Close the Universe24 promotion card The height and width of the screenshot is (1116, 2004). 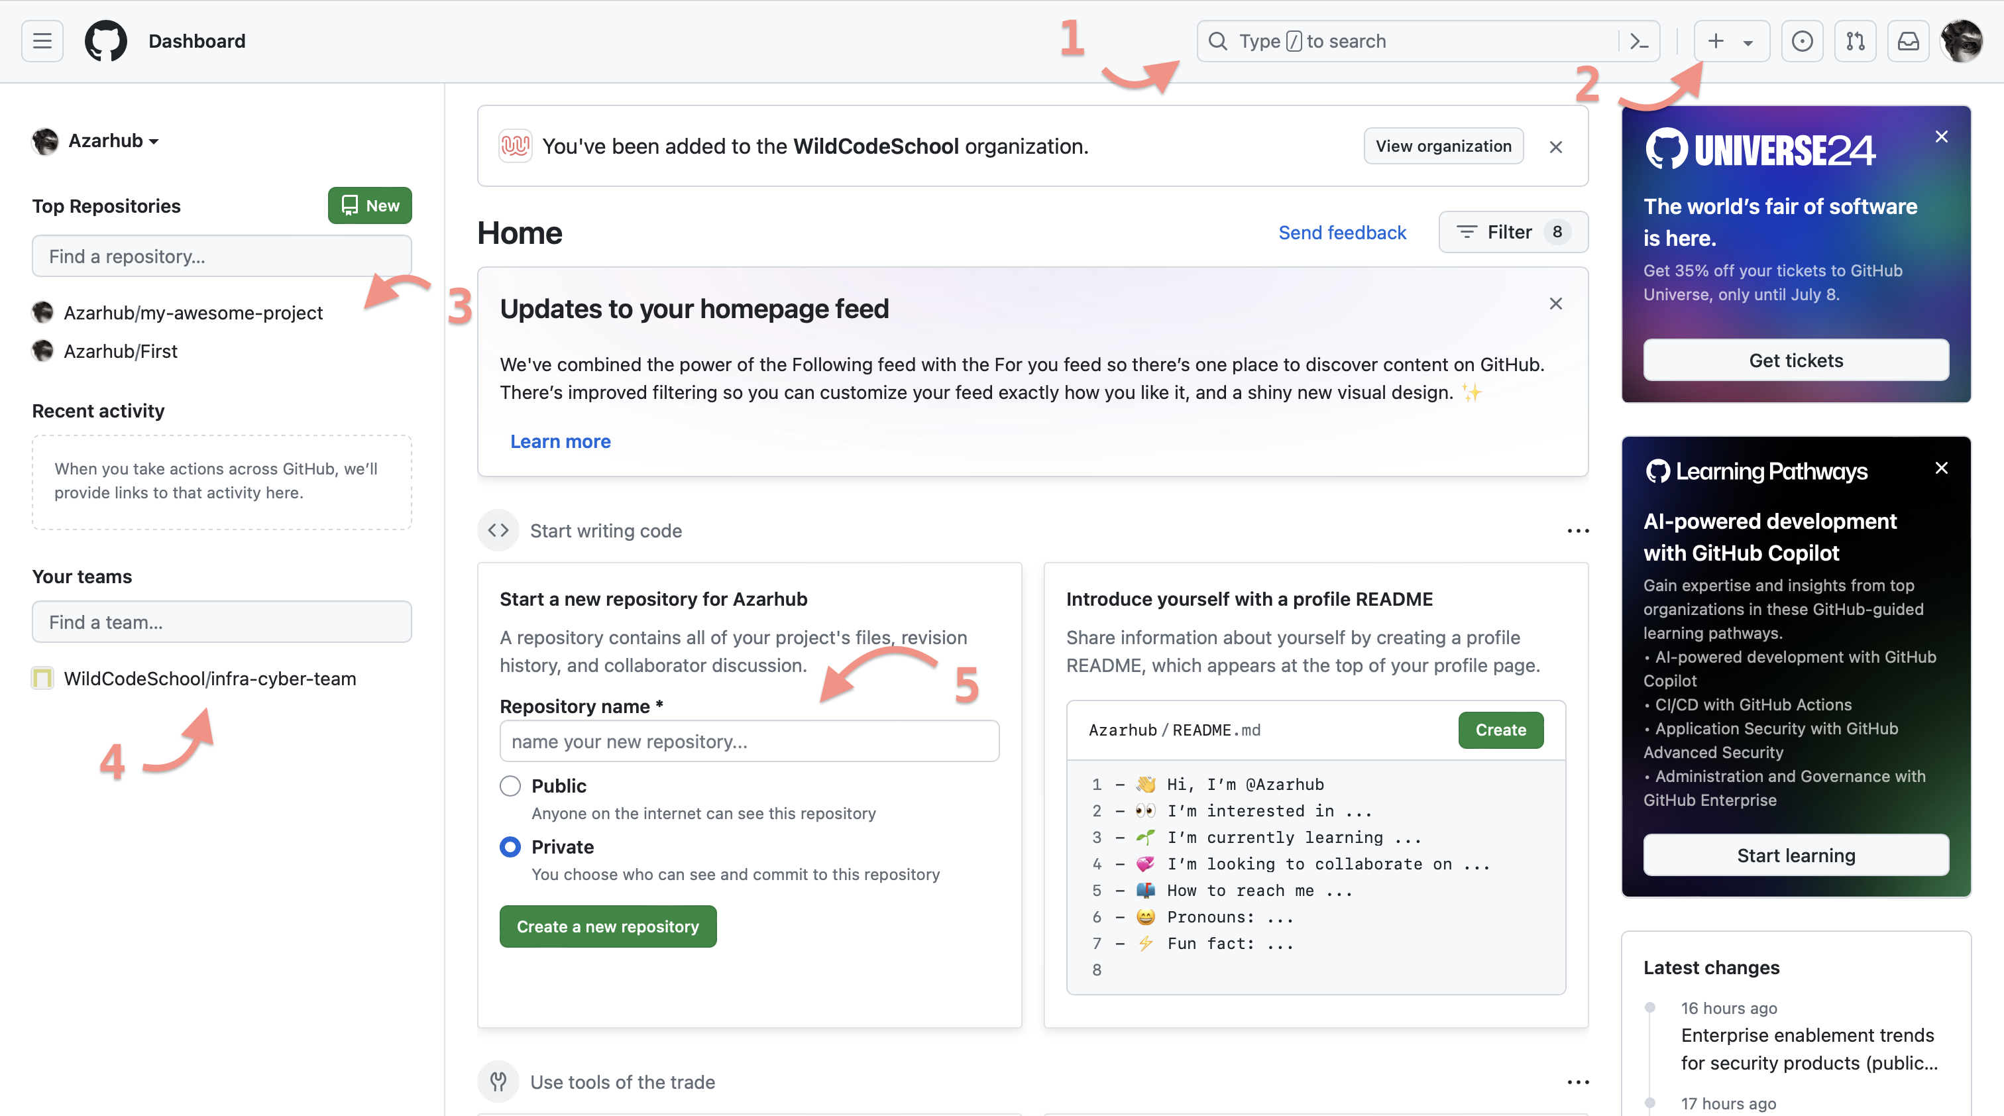1942,137
